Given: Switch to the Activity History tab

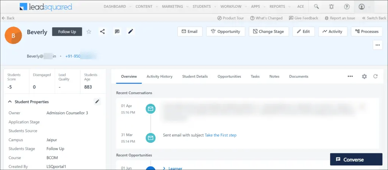Looking at the screenshot, I should coord(160,76).
